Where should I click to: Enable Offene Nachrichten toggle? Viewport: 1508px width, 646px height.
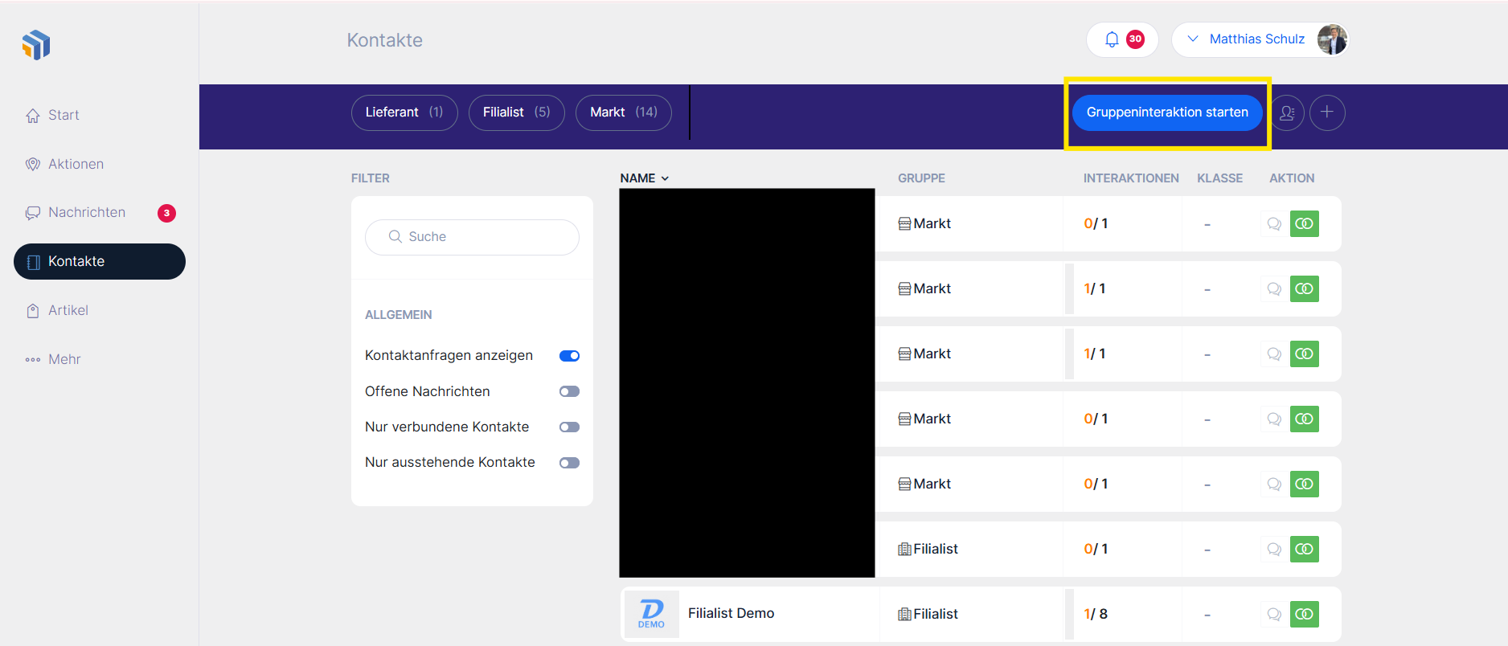click(569, 392)
